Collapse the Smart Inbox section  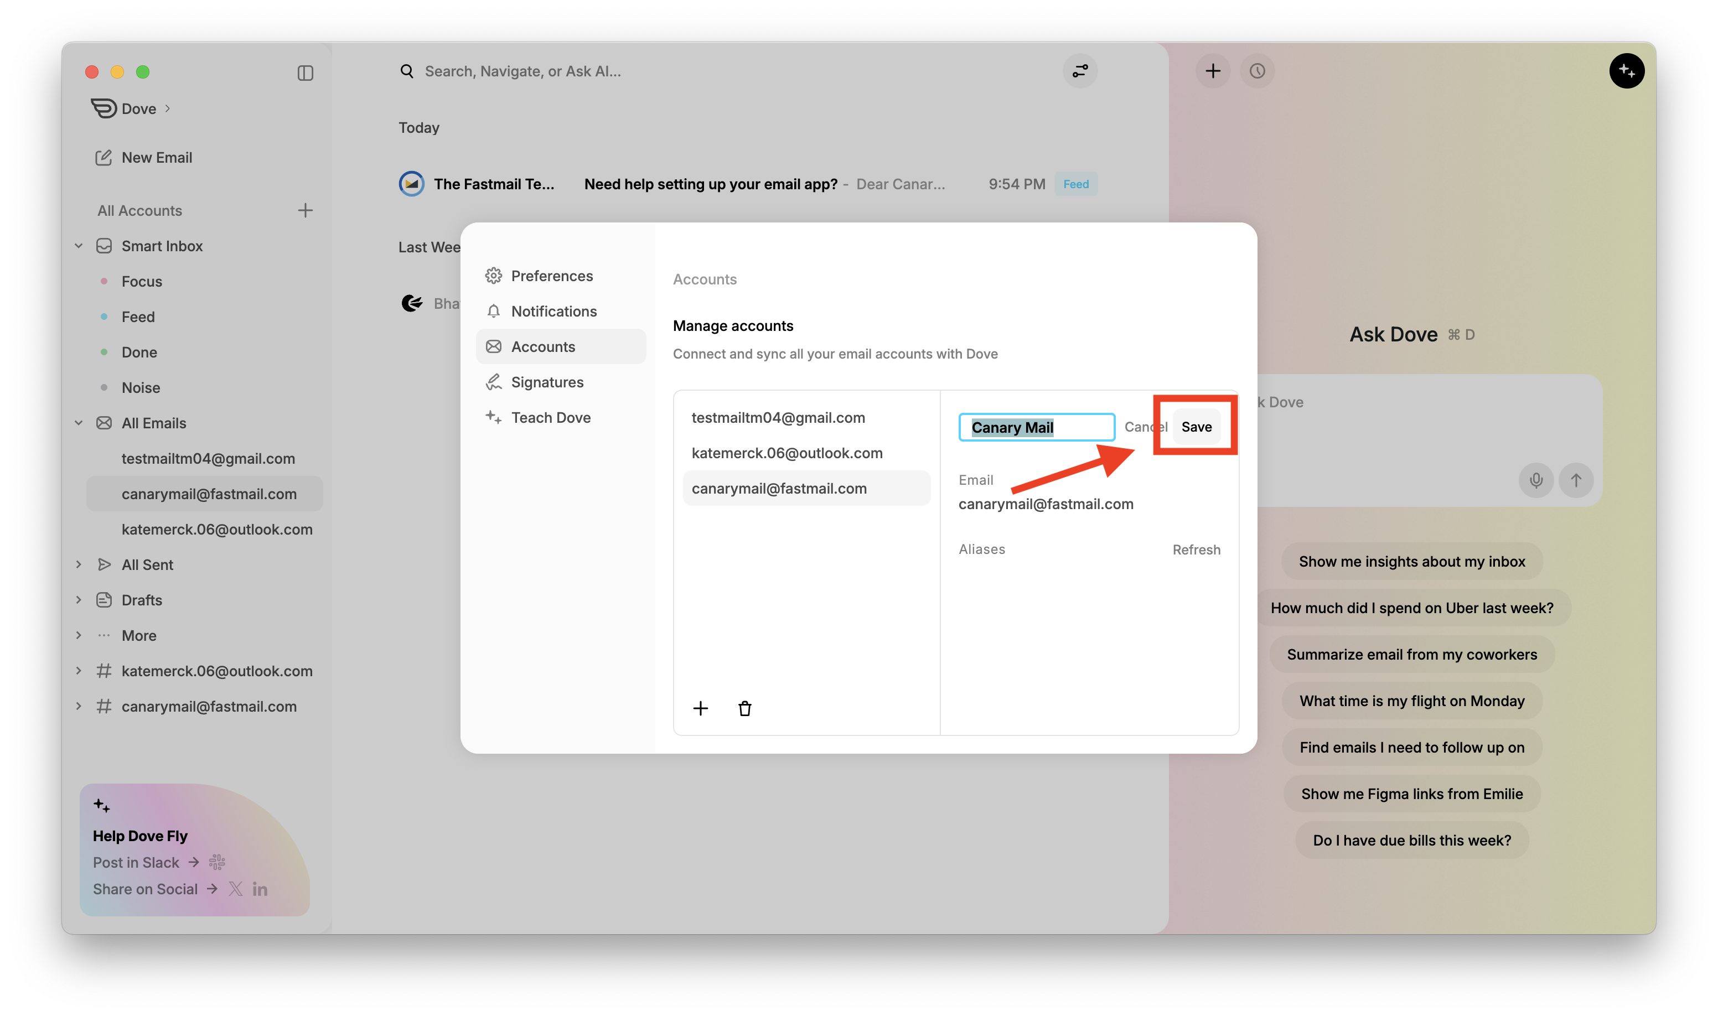[x=79, y=246]
